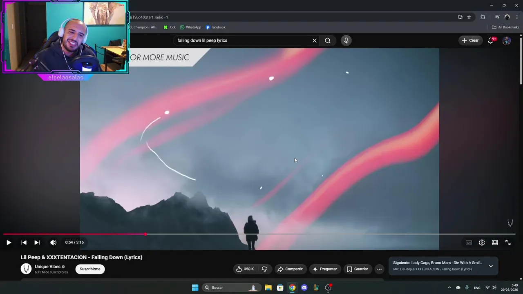Open the Wi-Fi network tray icon

pos(487,287)
